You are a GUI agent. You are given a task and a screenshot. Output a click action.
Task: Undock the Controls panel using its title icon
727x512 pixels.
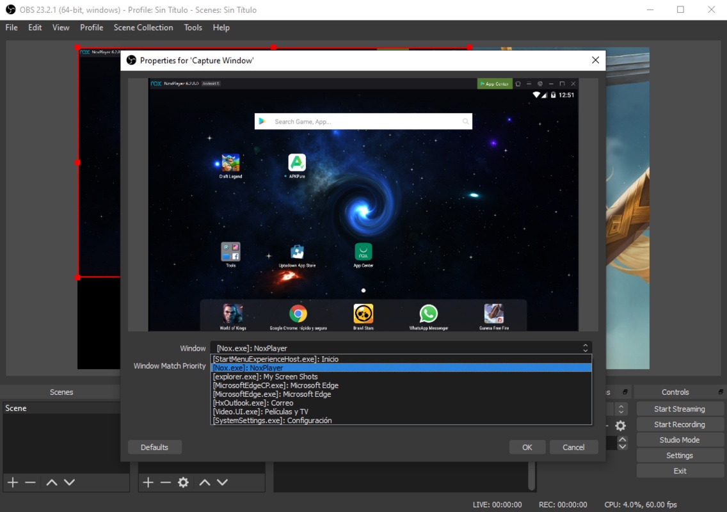point(721,392)
